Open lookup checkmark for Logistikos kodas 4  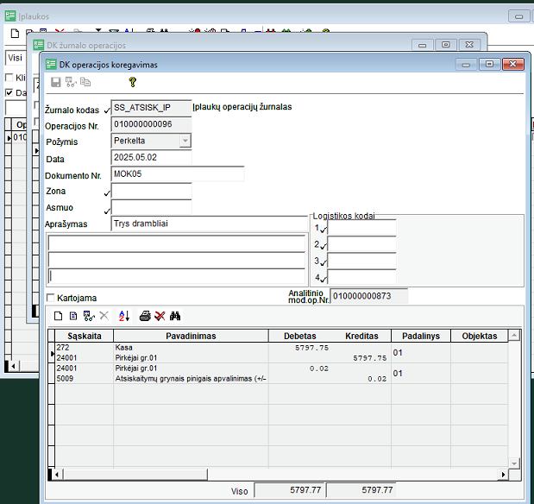pyautogui.click(x=324, y=280)
